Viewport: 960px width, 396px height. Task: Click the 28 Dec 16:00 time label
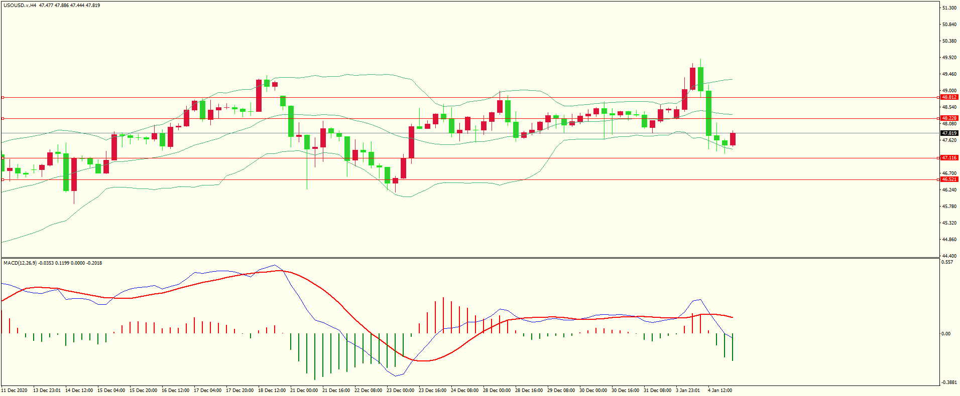tap(529, 390)
